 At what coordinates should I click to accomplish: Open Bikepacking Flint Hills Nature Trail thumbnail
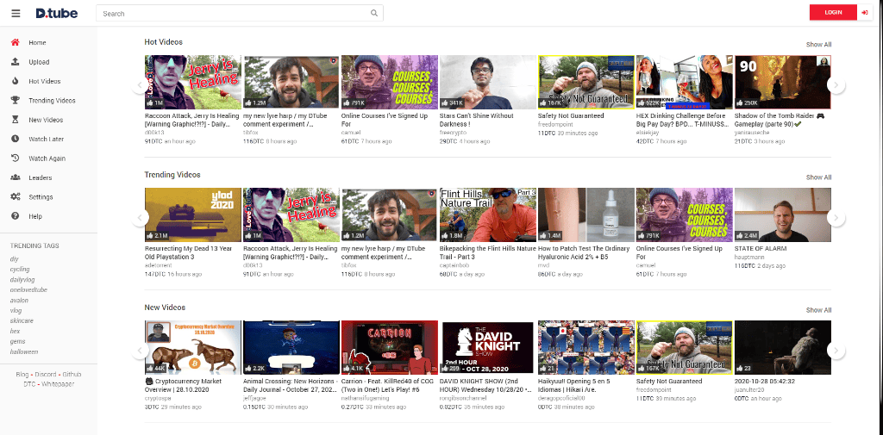488,215
